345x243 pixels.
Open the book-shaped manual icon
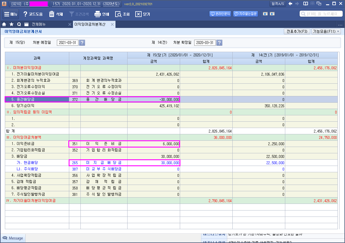point(305,4)
